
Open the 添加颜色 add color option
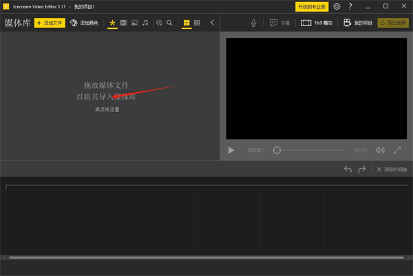85,23
